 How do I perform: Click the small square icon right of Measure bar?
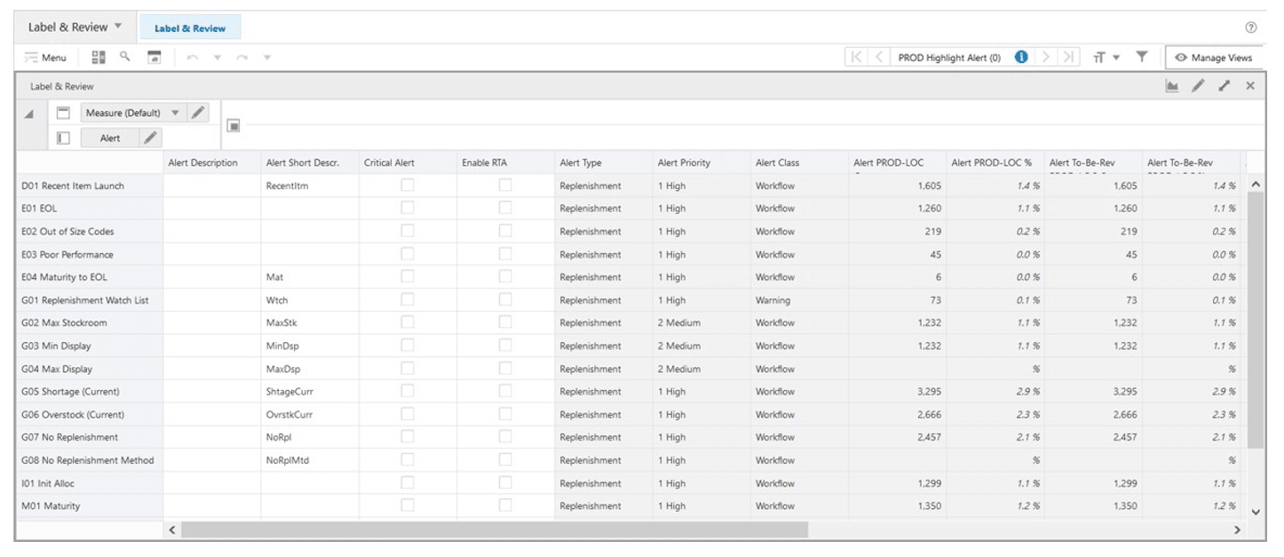pos(233,125)
